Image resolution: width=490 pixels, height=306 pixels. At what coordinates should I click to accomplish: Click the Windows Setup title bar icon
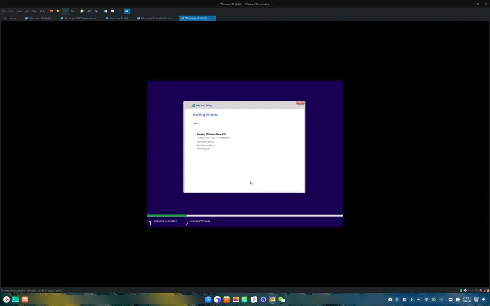[x=194, y=105]
